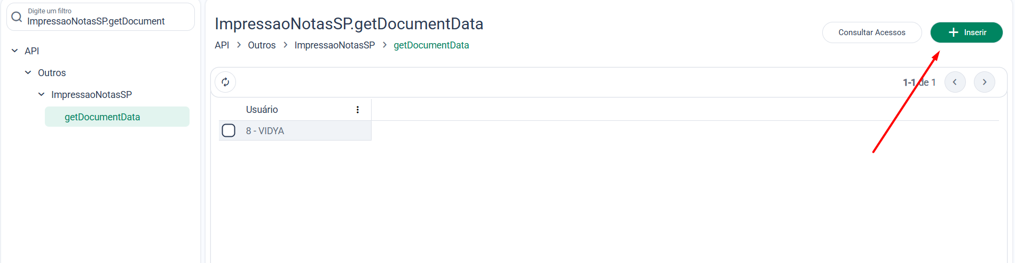Go to the previous page arrow
The height and width of the screenshot is (263, 1015).
[955, 82]
